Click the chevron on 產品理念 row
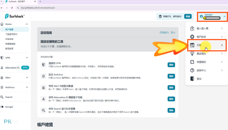228x130 pixels. (x=222, y=53)
